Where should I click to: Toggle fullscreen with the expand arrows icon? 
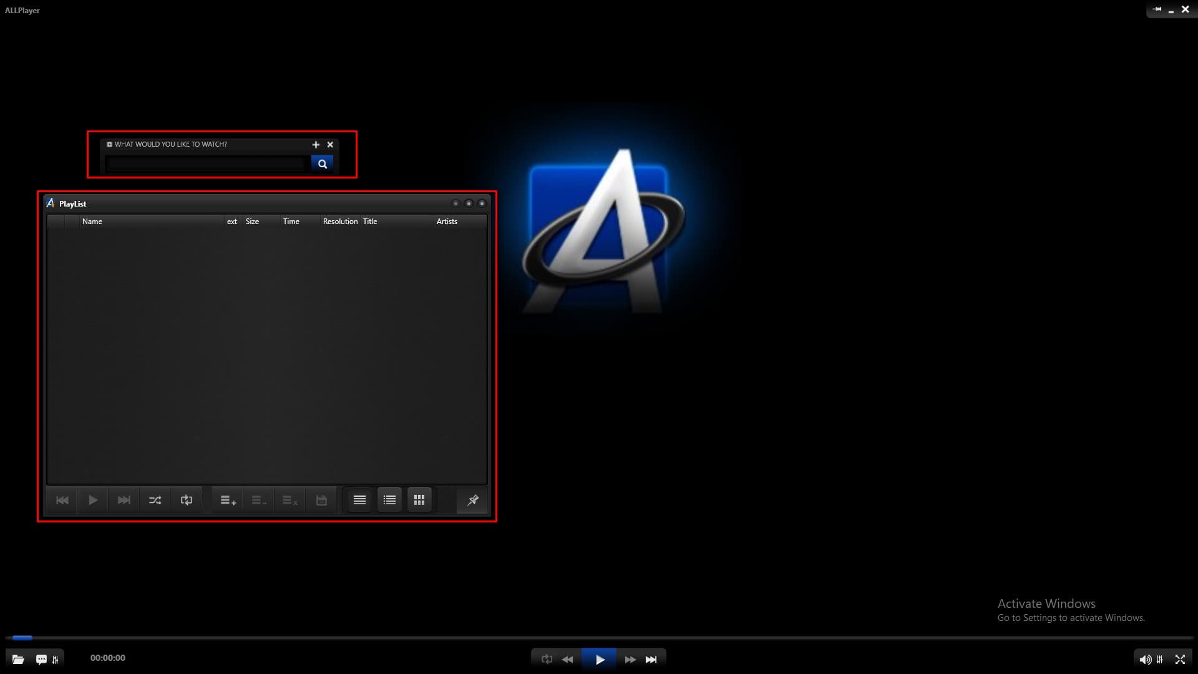pyautogui.click(x=1180, y=659)
